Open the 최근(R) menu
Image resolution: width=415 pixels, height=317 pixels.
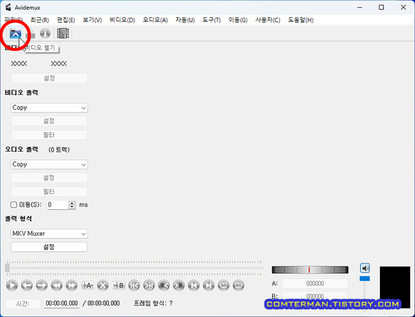pos(40,20)
